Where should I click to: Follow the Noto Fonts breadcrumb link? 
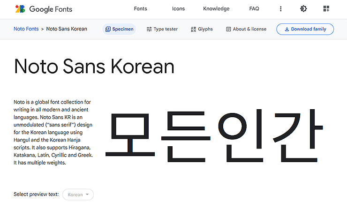point(26,29)
